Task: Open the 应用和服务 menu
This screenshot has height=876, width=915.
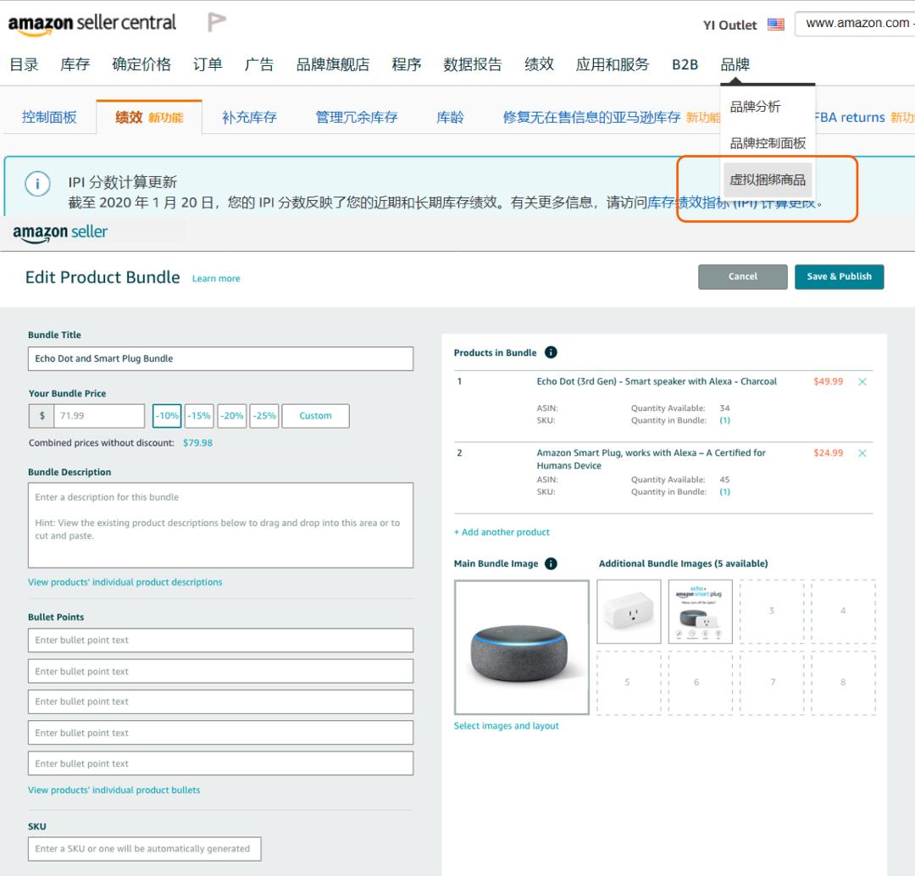Action: pos(613,64)
